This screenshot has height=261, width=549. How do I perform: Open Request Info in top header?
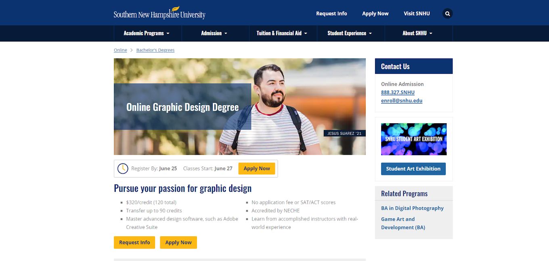[331, 14]
